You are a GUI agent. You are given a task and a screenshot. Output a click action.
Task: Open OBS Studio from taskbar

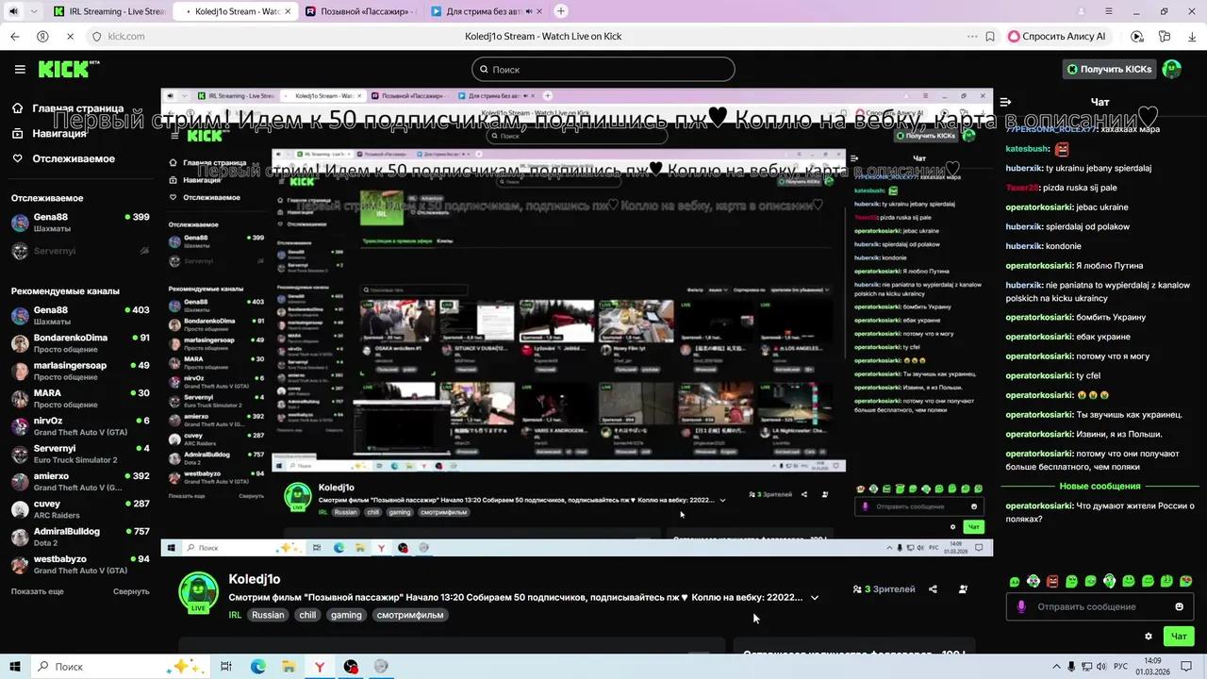[351, 666]
